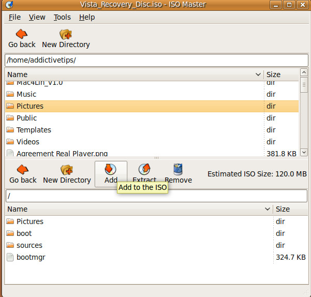Click the sources folder icon in ISO list
Image resolution: width=311 pixels, height=297 pixels.
tap(10, 245)
